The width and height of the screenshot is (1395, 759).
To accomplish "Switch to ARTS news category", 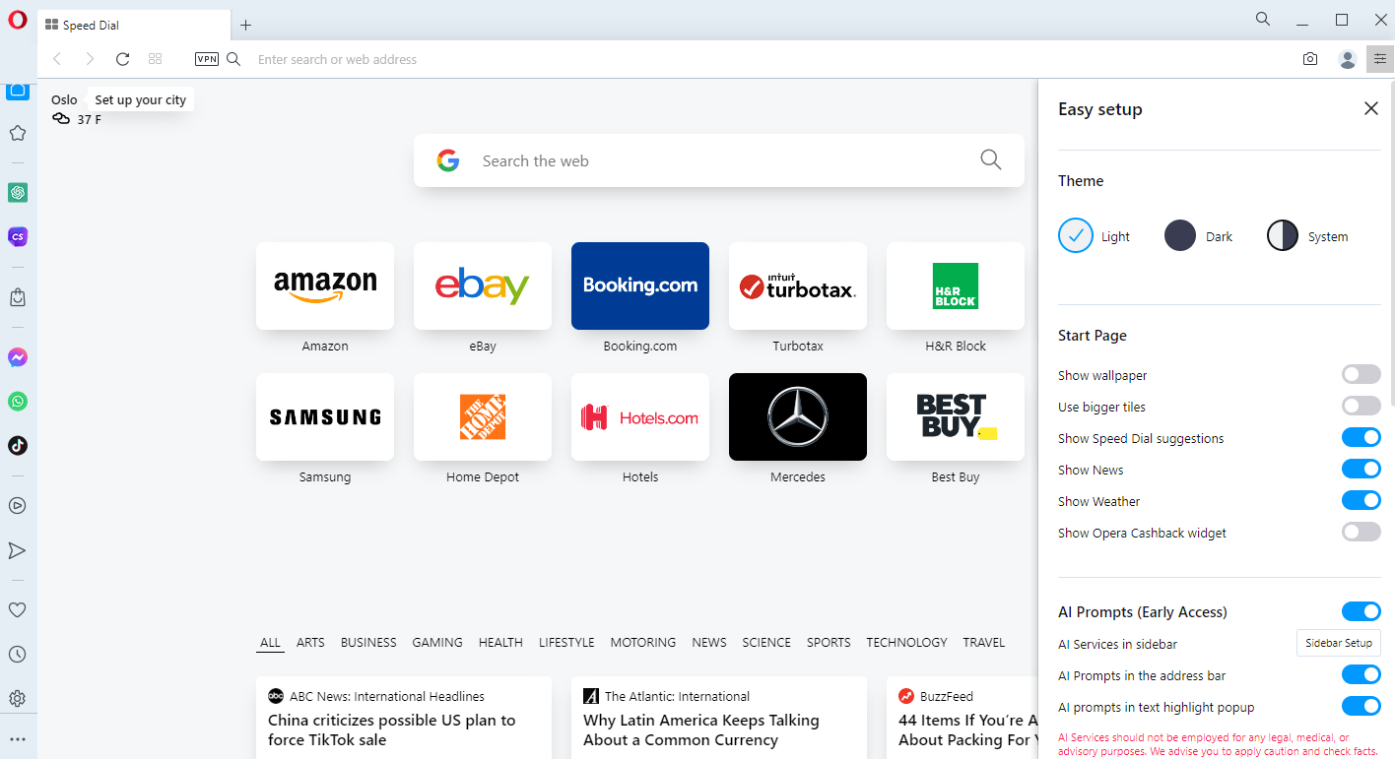I will coord(310,643).
